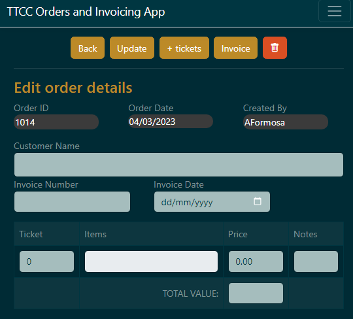Screen dimensions: 353x319
Task: Add tickets with + tickets button
Action: pos(184,48)
